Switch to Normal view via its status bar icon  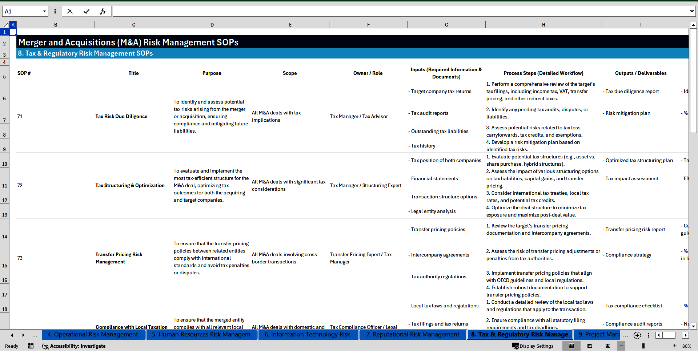571,346
